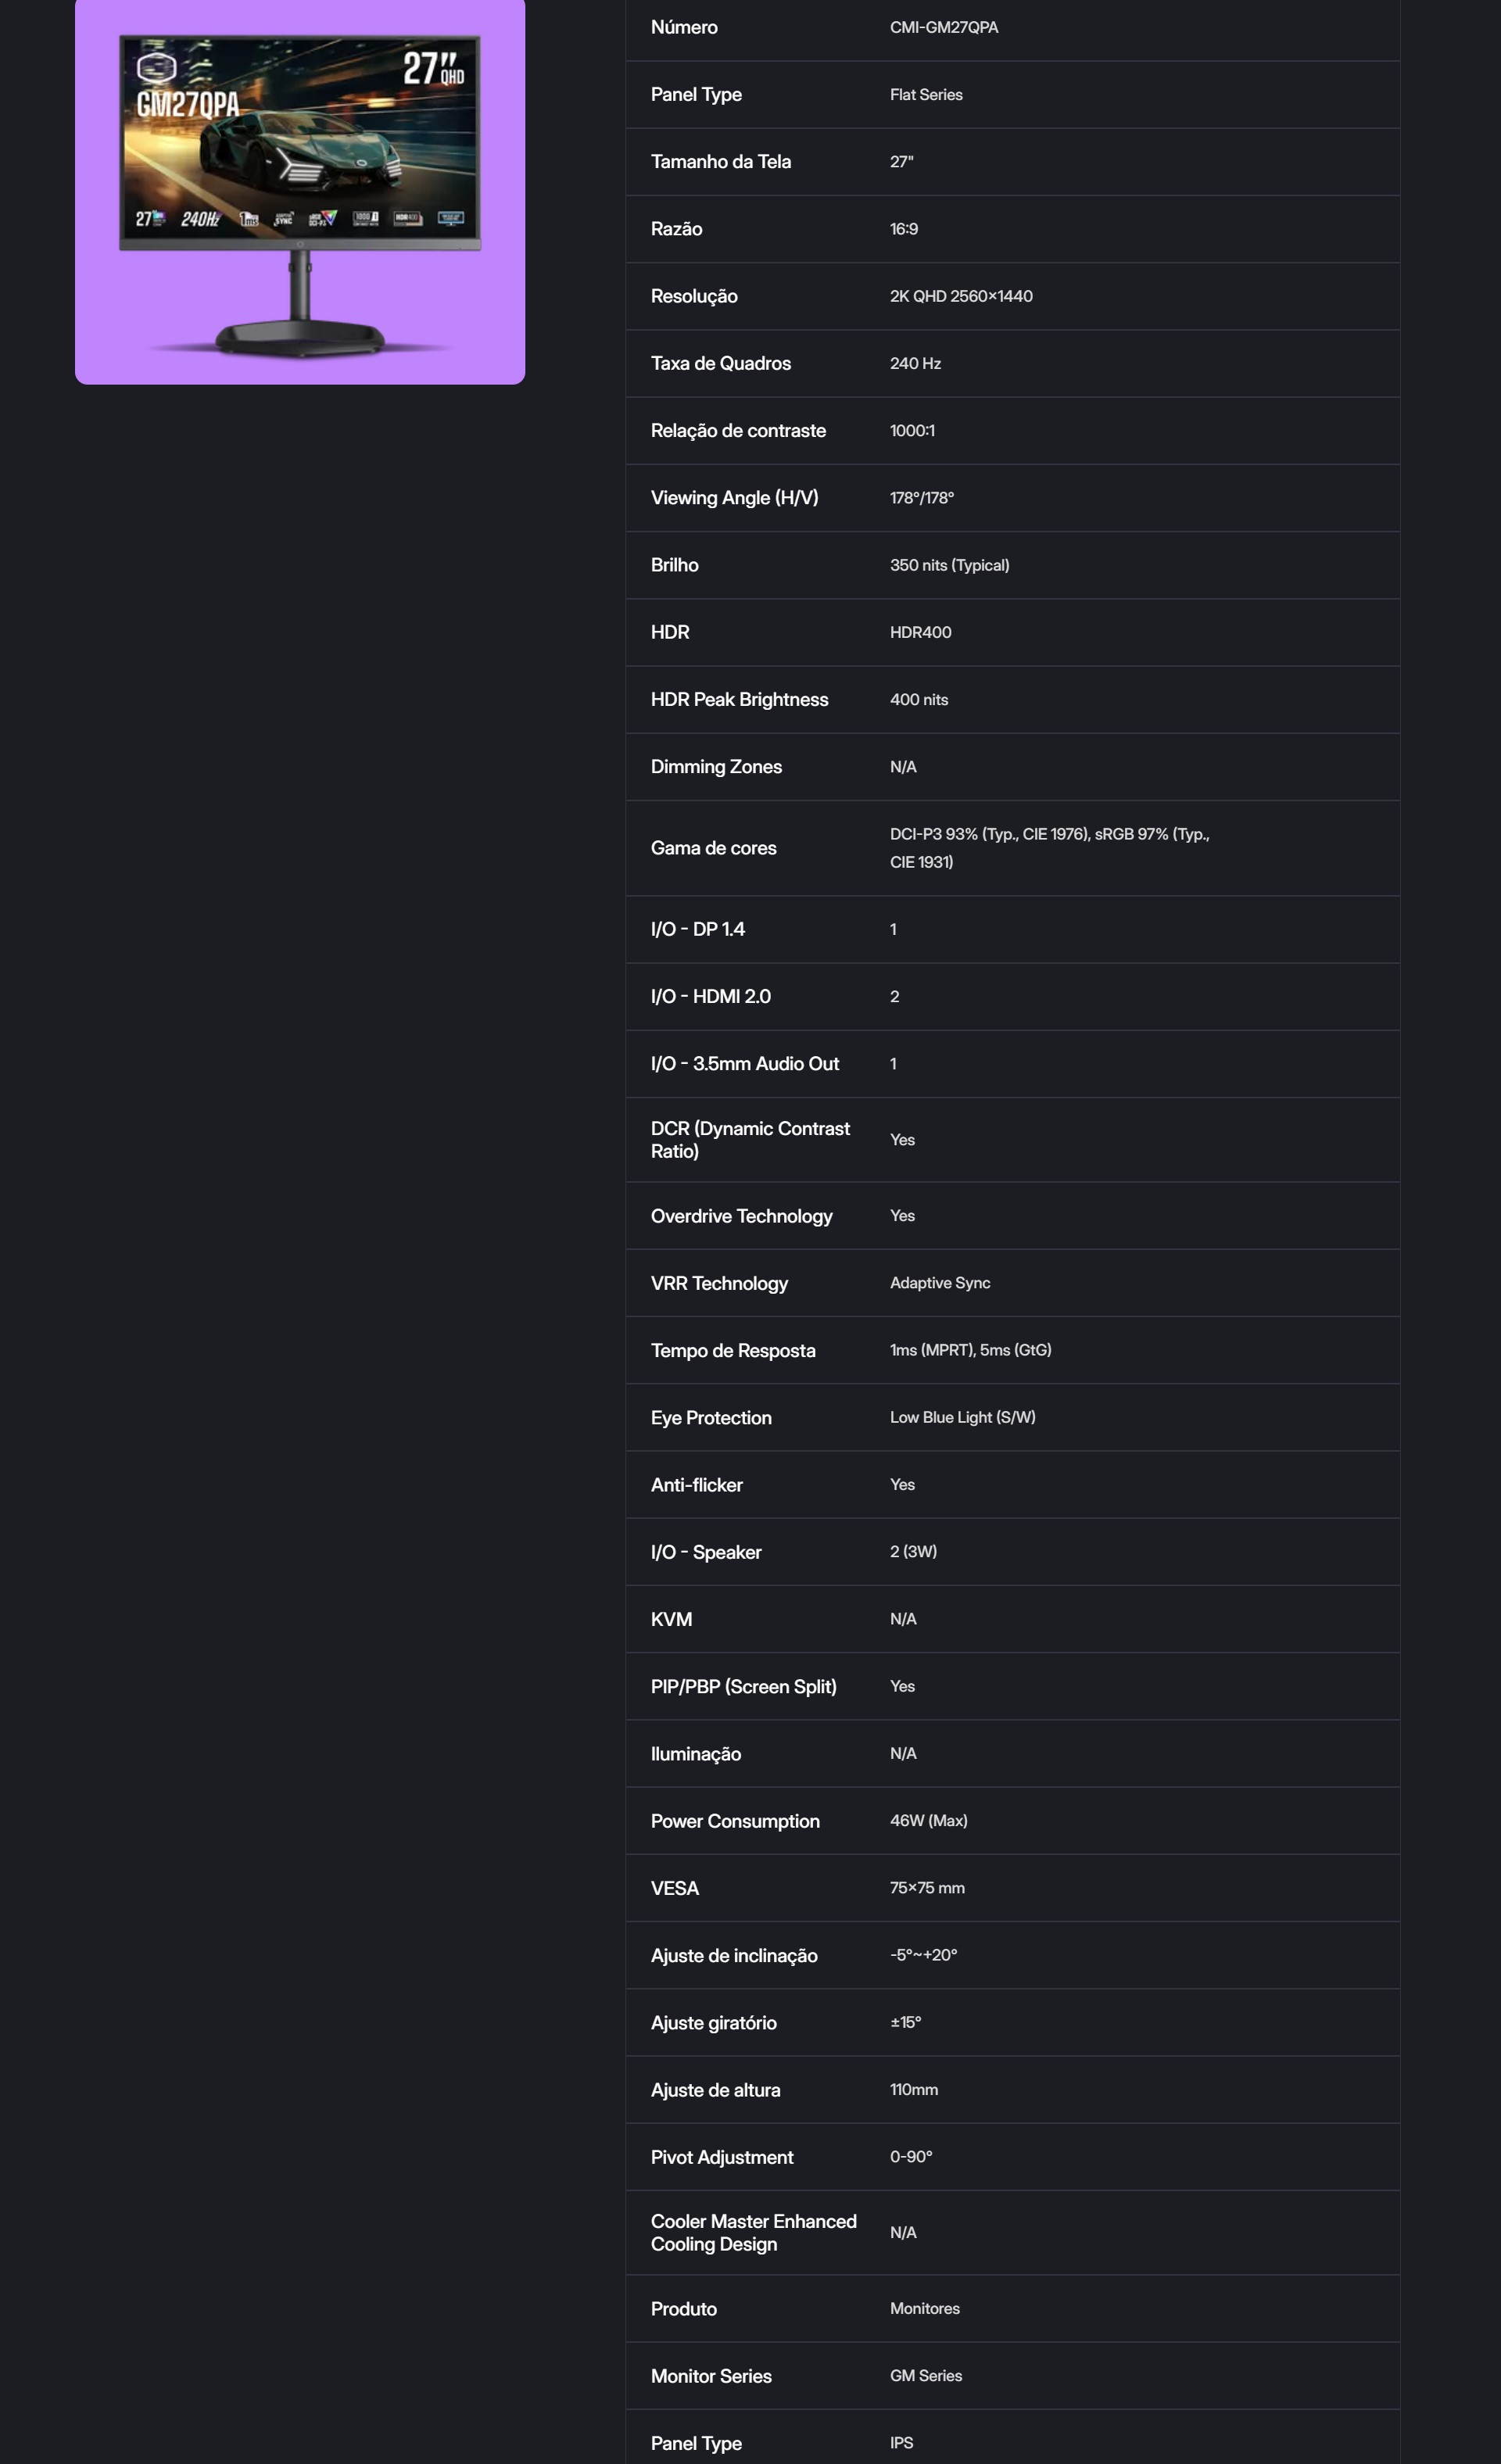Click the HDR400 badge on monitor image
Image resolution: width=1501 pixels, height=2464 pixels.
407,218
